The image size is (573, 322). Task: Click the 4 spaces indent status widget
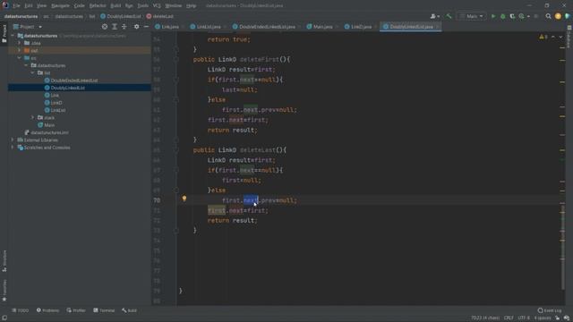(543, 318)
